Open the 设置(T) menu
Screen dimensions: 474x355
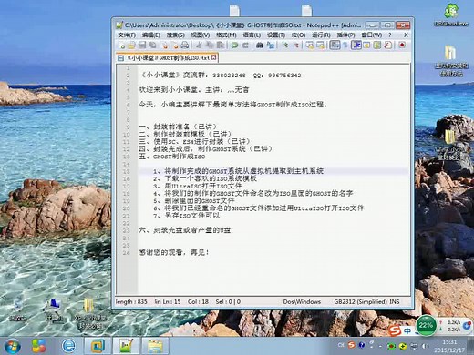click(x=276, y=35)
